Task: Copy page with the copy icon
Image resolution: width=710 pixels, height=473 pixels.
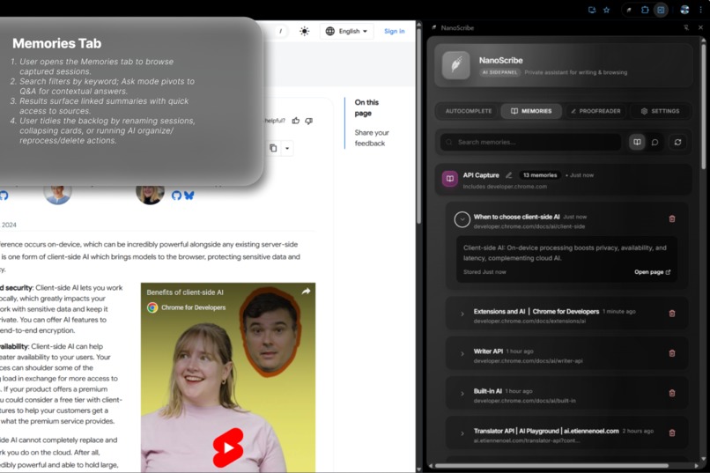Action: (x=273, y=148)
